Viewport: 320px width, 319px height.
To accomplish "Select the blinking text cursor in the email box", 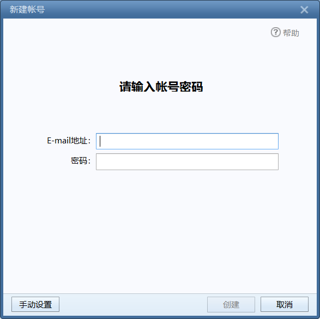I will (x=100, y=141).
